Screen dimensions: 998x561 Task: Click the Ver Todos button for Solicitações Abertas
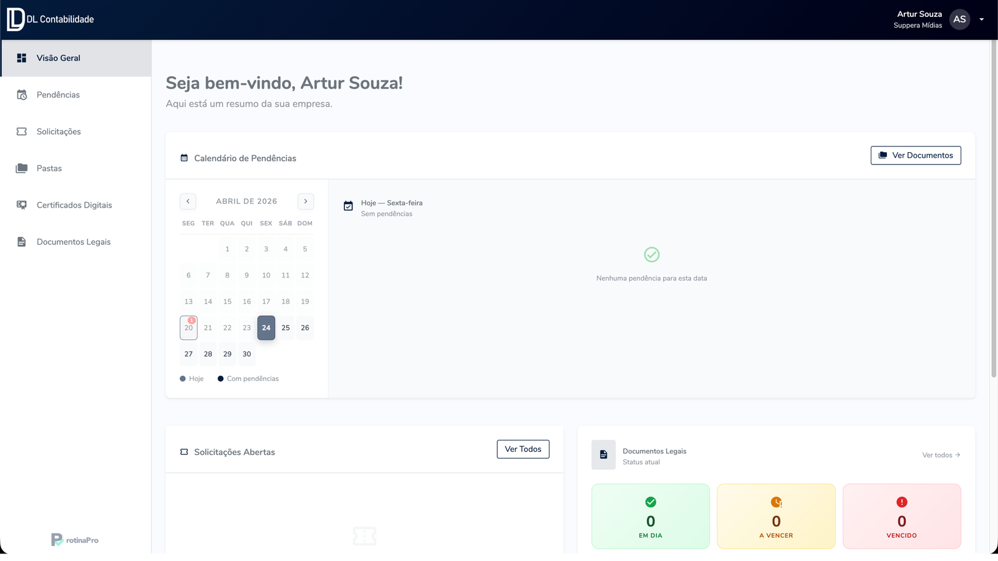click(x=523, y=449)
